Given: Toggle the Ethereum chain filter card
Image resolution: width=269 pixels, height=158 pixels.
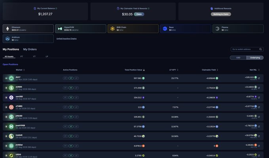Looking at the screenshot, I should [28, 28].
